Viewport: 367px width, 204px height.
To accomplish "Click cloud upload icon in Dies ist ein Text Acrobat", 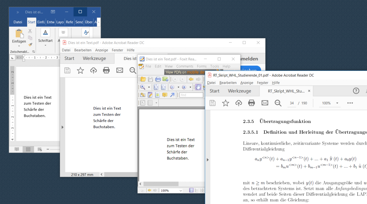I will pyautogui.click(x=93, y=70).
